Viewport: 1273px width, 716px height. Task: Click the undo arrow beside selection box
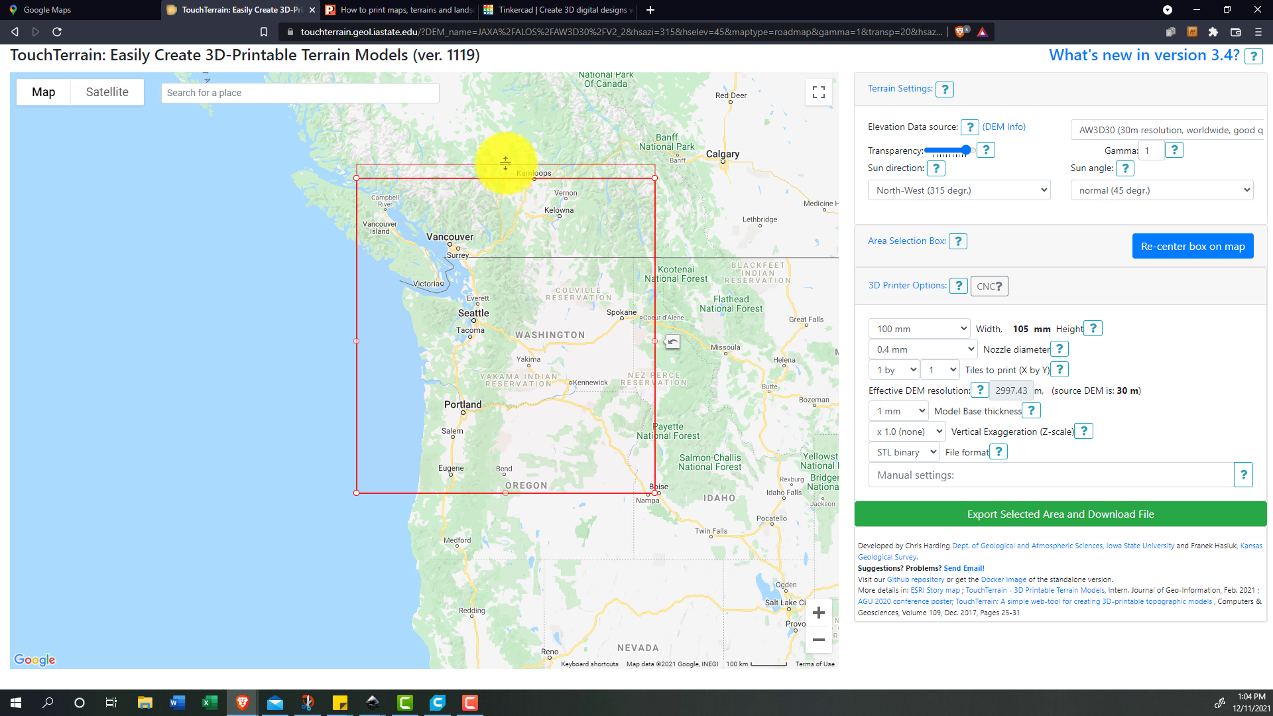point(672,341)
